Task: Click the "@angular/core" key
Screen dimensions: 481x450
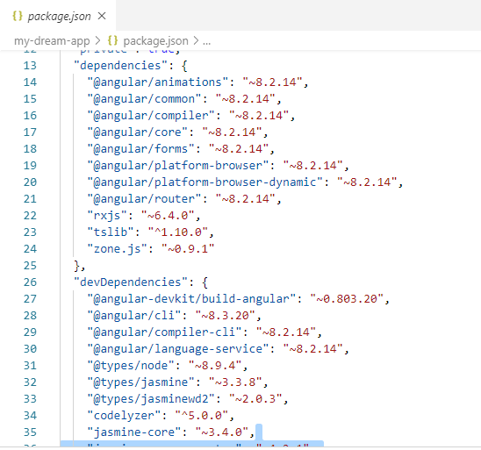Action: (x=138, y=132)
